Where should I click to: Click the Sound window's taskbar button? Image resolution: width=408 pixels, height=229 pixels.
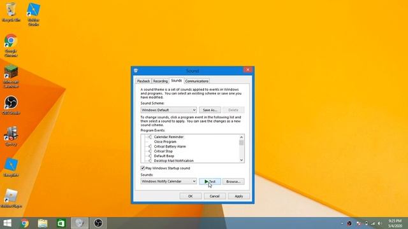[x=80, y=223]
